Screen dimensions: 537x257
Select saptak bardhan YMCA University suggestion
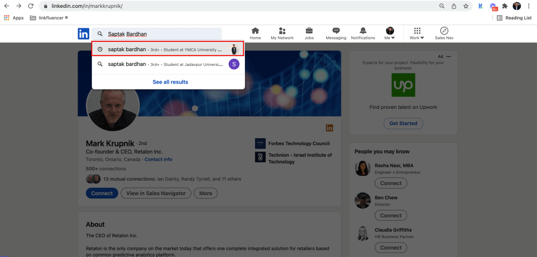(168, 49)
